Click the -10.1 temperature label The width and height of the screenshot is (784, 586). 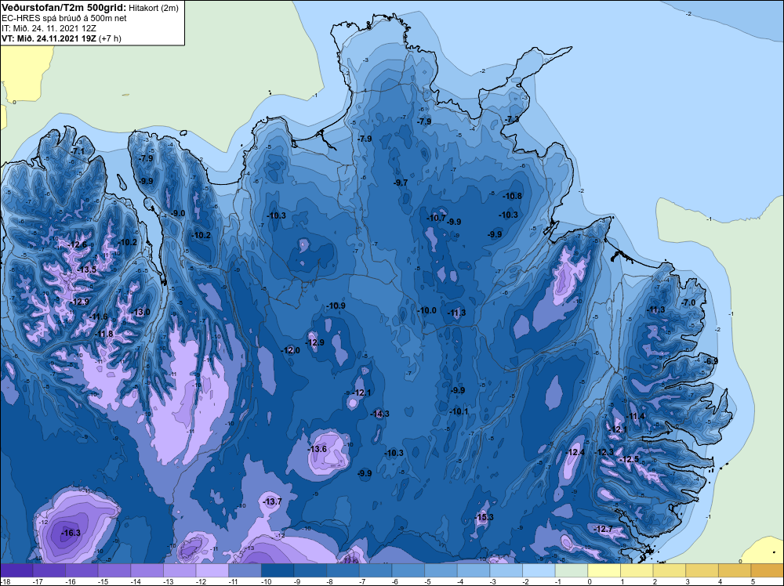[459, 411]
